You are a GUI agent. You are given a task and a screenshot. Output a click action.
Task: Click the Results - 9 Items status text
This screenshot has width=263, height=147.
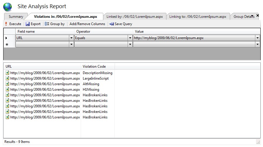(x=17, y=142)
